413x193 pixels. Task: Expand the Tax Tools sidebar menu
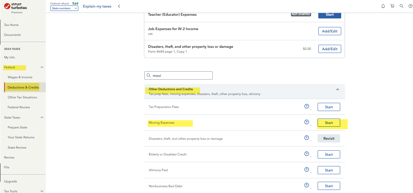pyautogui.click(x=42, y=191)
